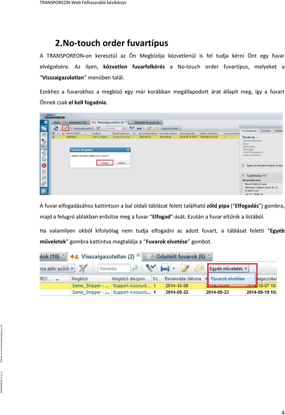Click the funnel icon in the lower screenshot
The height and width of the screenshot is (415, 285).
click(x=83, y=268)
